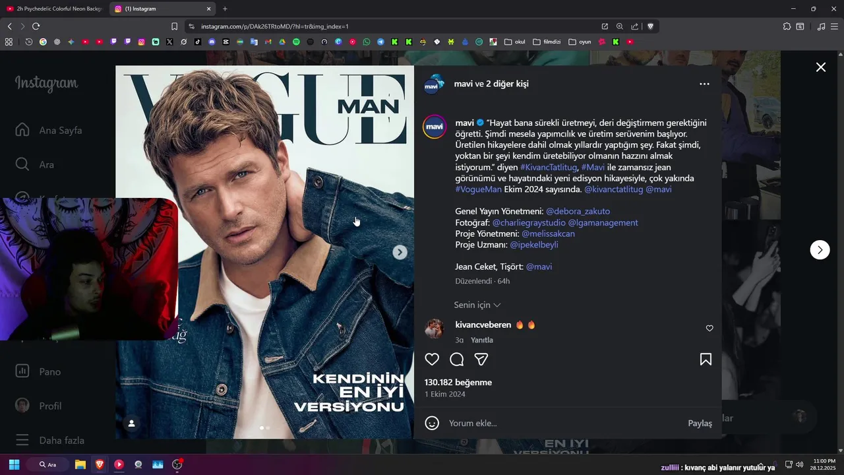844x475 pixels.
Task: Open Daha fazla menu in sidebar
Action: point(49,440)
